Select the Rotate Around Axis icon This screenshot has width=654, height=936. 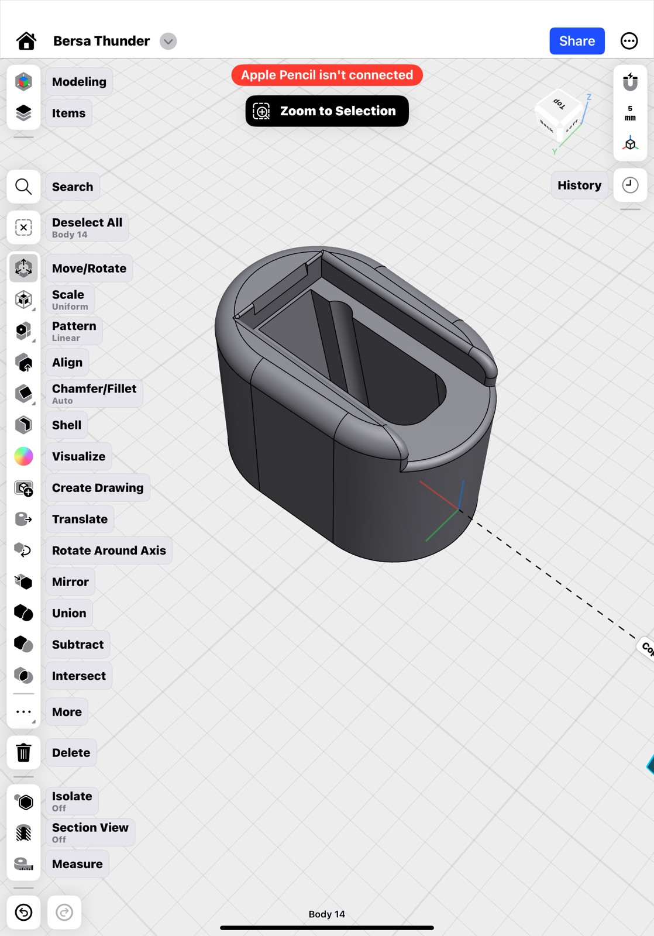tap(23, 550)
